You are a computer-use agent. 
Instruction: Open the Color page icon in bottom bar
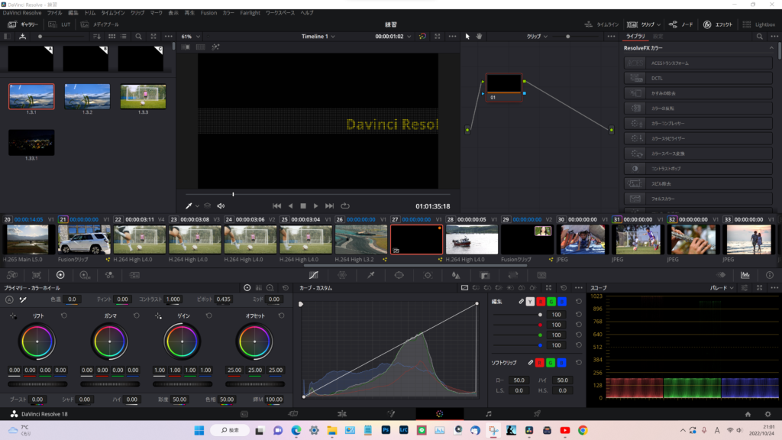pyautogui.click(x=439, y=414)
